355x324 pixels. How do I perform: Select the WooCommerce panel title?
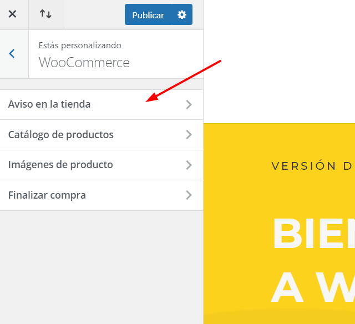click(x=84, y=63)
